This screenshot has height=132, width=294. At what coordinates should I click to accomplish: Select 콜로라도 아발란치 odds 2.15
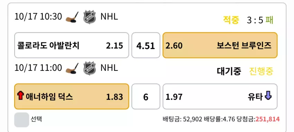(72, 45)
